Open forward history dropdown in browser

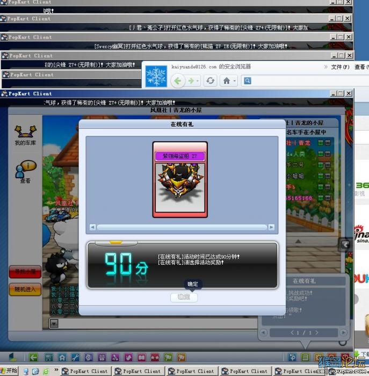pyautogui.click(x=198, y=81)
